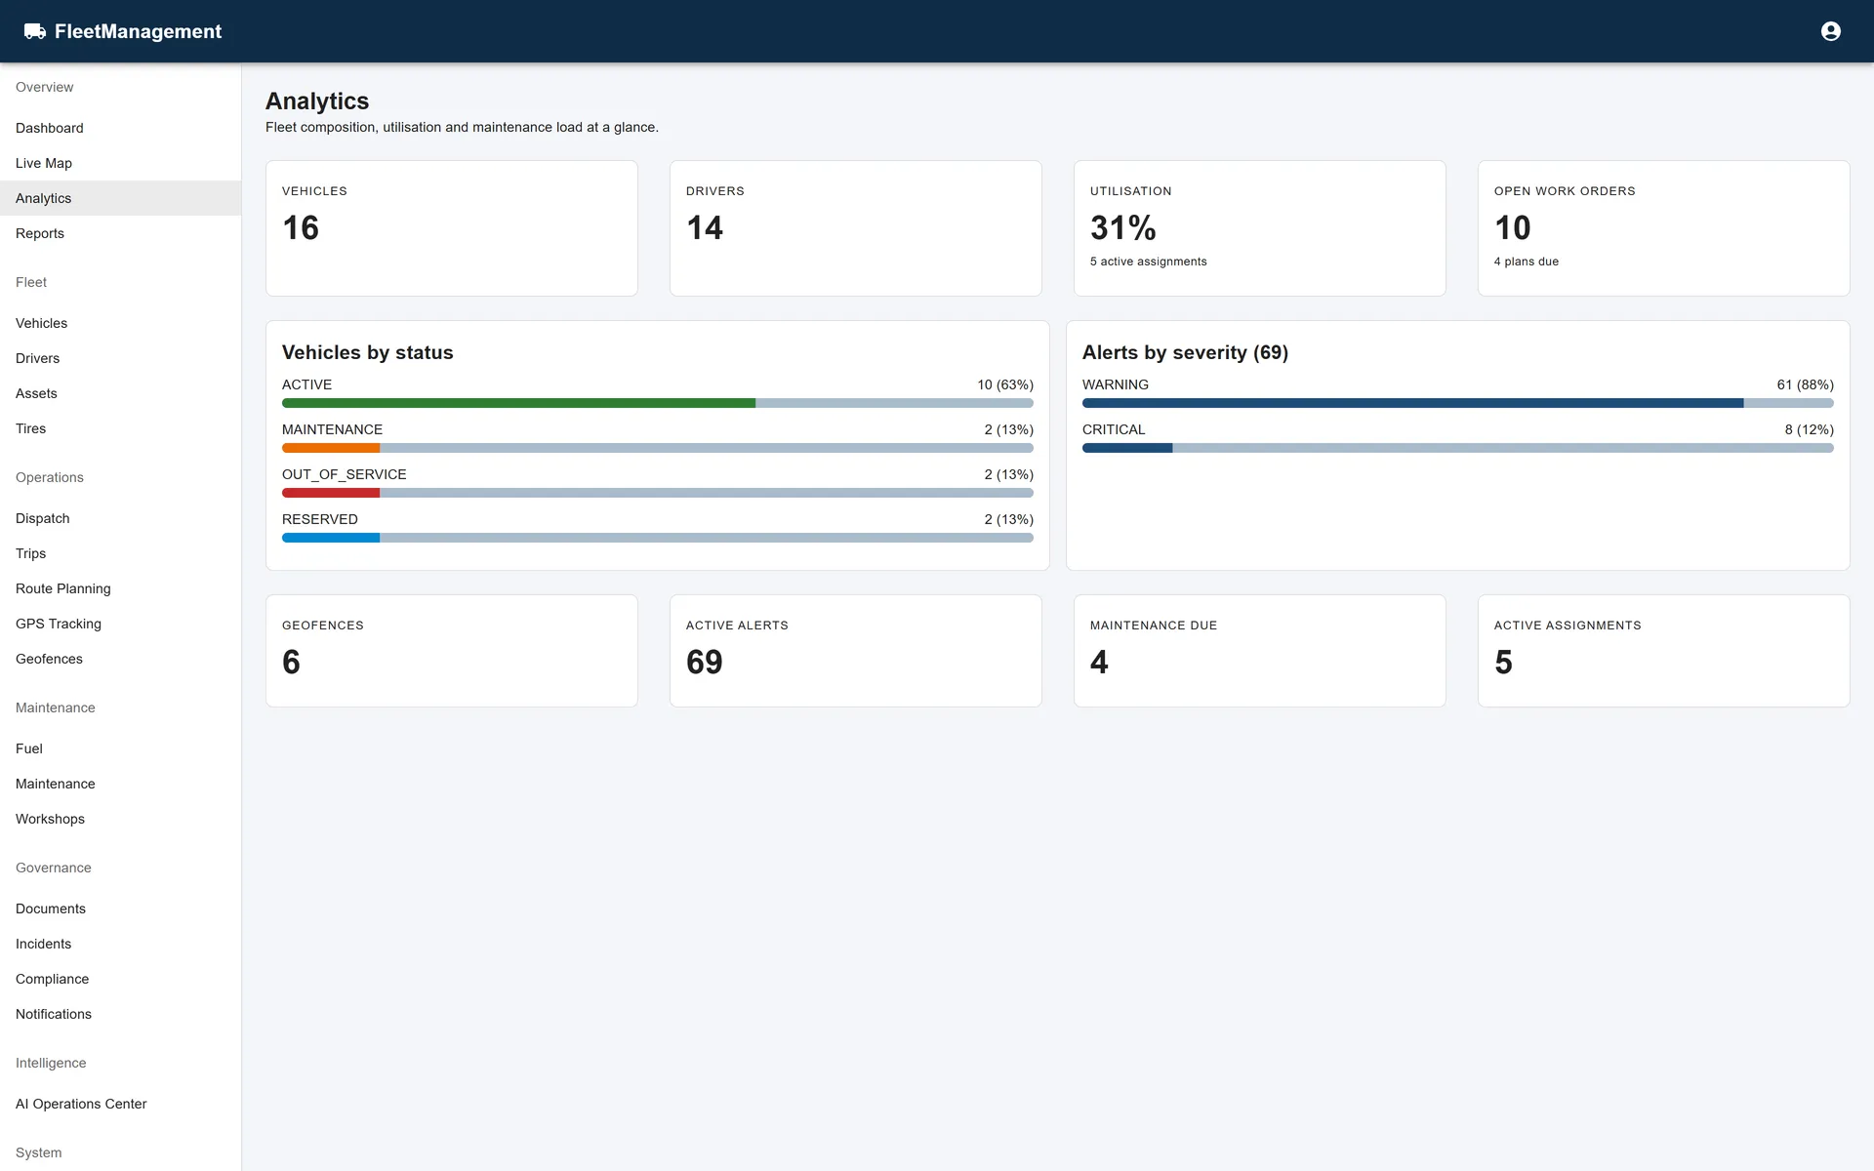Open the AI Operations Center
The height and width of the screenshot is (1171, 1874).
pos(120,1104)
